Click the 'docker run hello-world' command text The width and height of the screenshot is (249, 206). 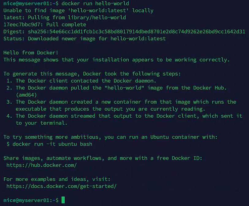[95, 3]
